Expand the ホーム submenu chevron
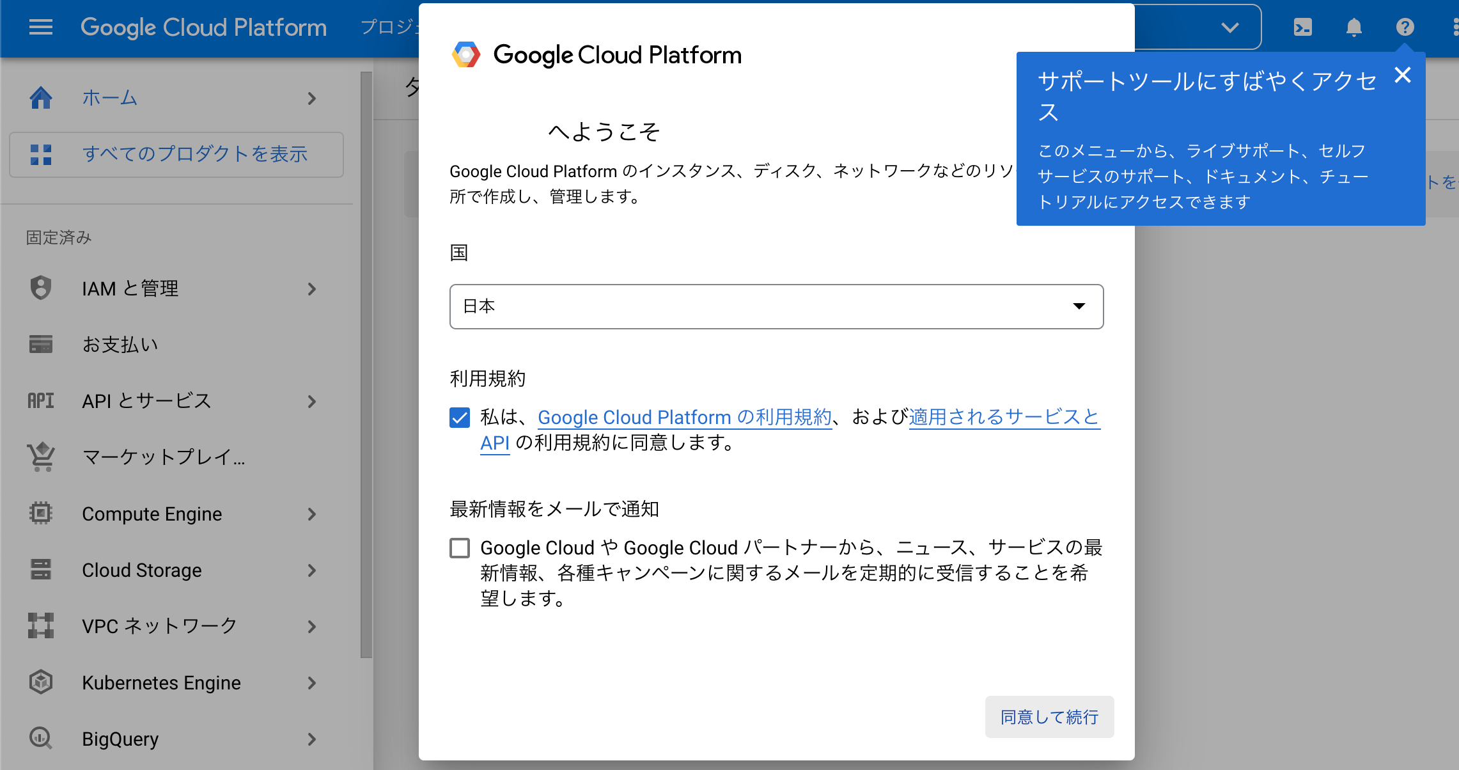This screenshot has width=1459, height=770. (312, 98)
